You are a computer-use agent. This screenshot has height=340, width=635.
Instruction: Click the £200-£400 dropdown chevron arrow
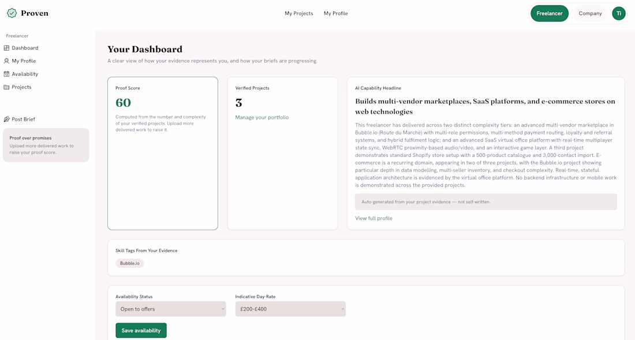(342, 309)
